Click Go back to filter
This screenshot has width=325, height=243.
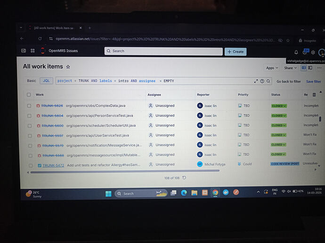[x=289, y=81]
